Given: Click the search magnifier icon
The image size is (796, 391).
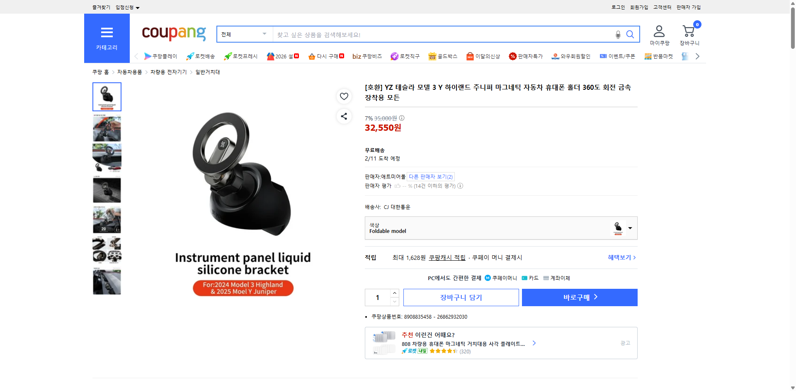Looking at the screenshot, I should point(630,34).
